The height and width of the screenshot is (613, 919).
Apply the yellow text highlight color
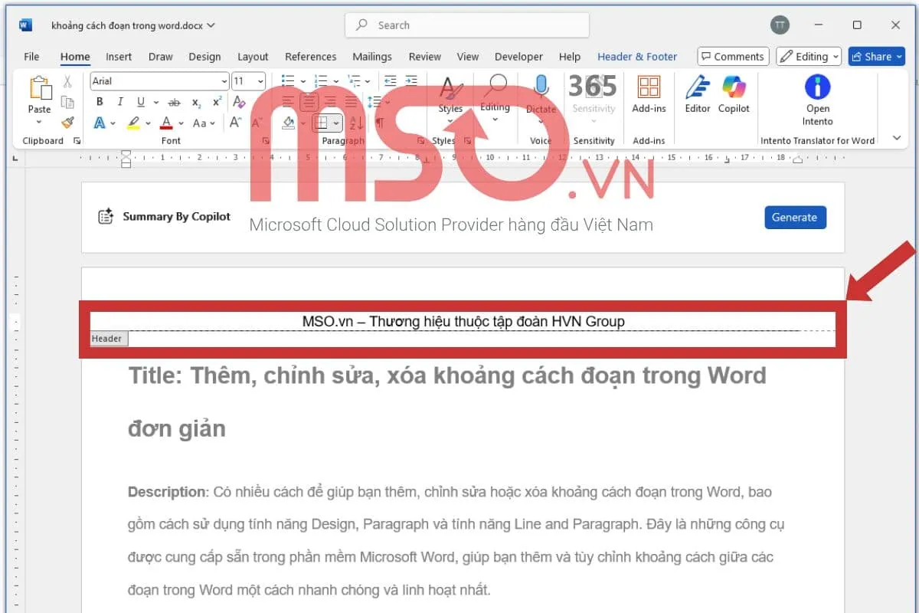click(133, 123)
